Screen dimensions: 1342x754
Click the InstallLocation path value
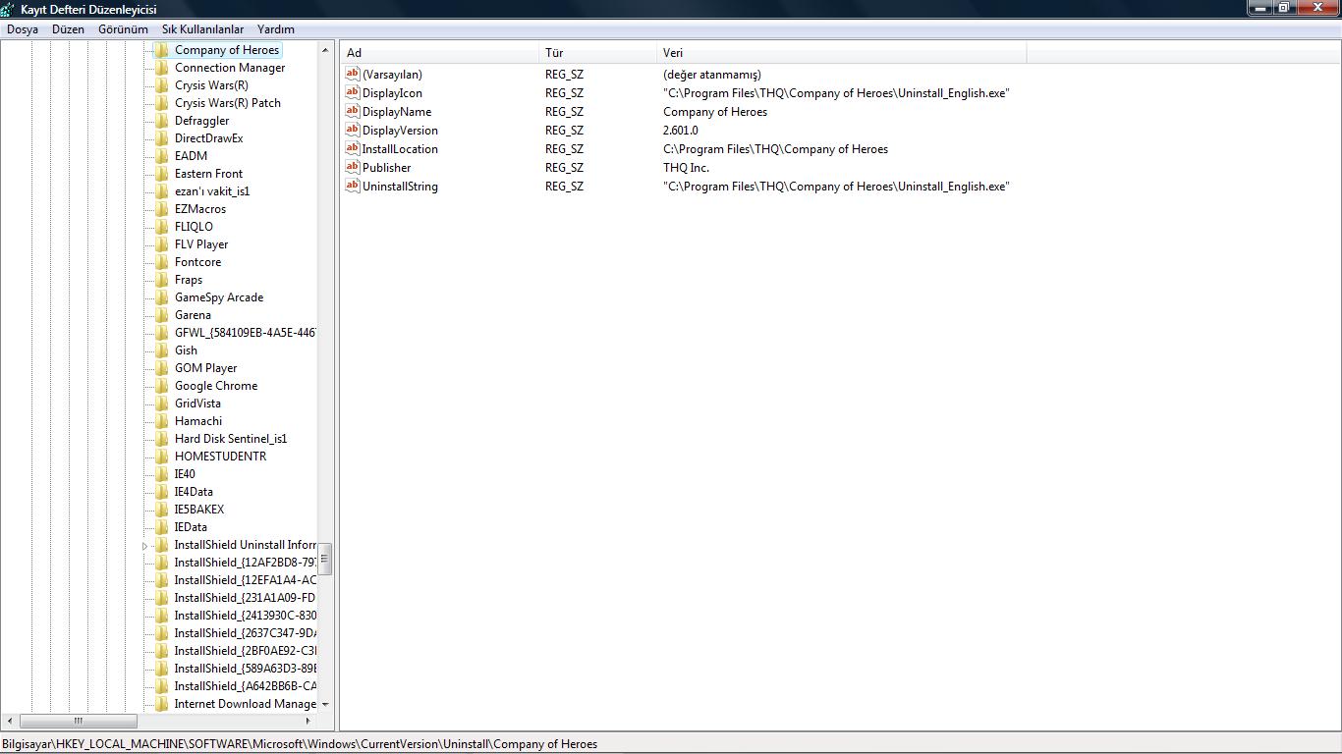point(775,149)
